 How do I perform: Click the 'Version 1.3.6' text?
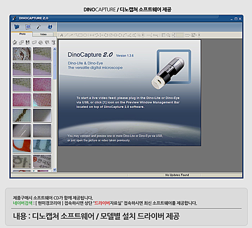point(125,55)
